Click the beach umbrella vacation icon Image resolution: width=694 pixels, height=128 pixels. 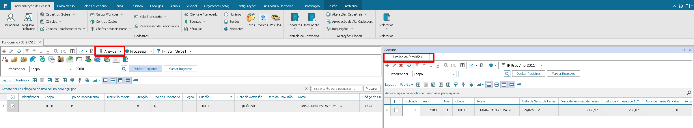click(33, 60)
